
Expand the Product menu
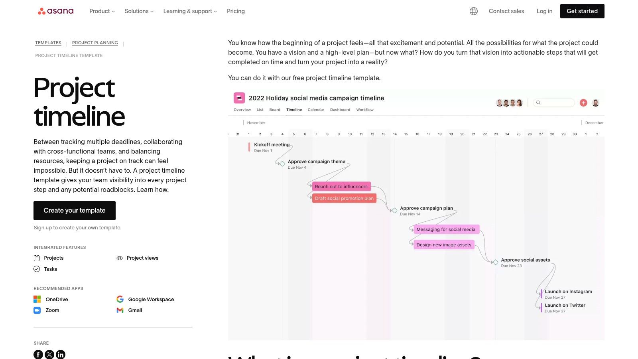click(x=102, y=11)
